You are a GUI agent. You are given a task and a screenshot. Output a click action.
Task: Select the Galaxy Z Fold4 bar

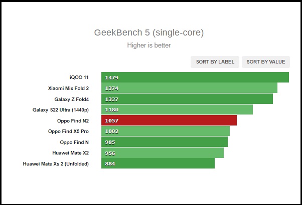point(187,99)
